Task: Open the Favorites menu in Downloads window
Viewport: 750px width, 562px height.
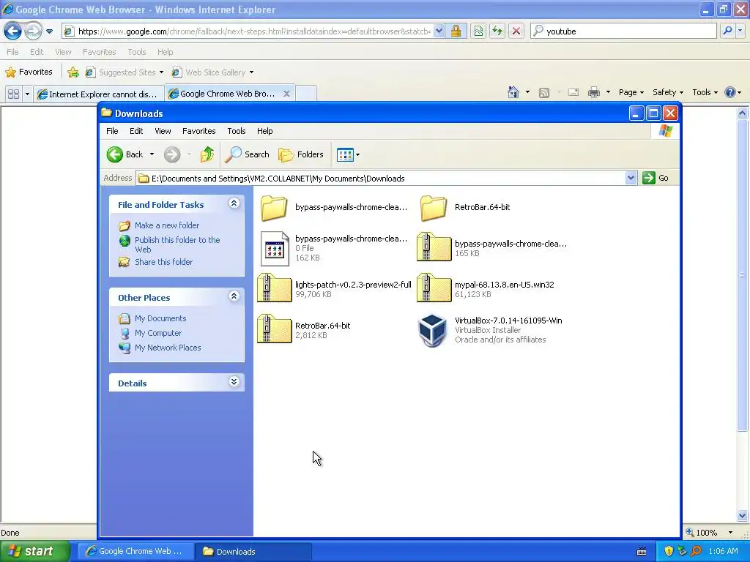Action: click(x=199, y=131)
